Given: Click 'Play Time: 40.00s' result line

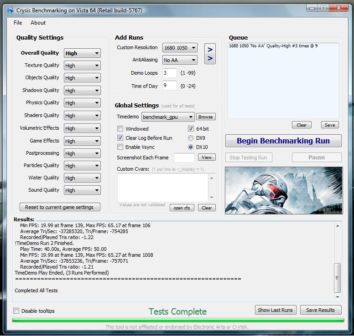Looking at the screenshot, I should point(63,249).
